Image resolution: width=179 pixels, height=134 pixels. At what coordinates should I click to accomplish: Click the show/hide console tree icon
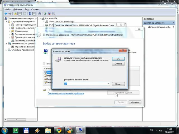tap(20, 14)
